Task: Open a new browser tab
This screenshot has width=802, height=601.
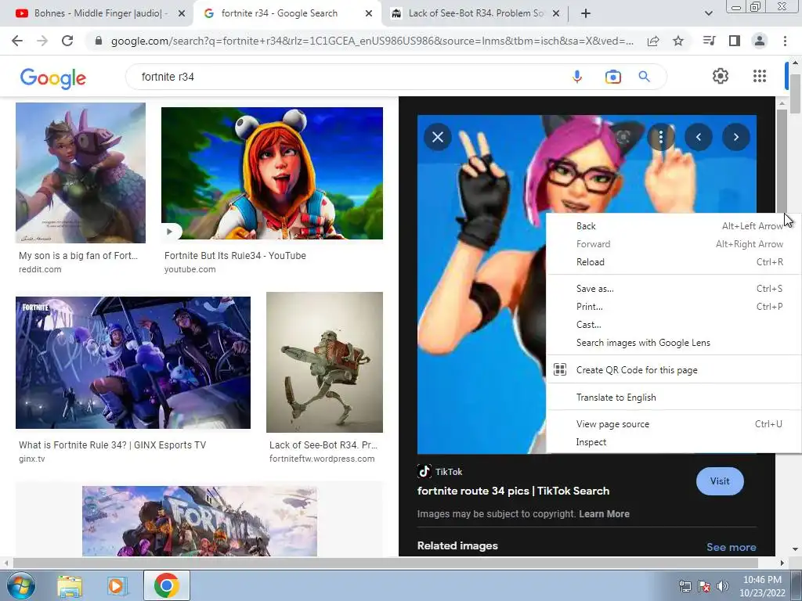Action: tap(586, 13)
